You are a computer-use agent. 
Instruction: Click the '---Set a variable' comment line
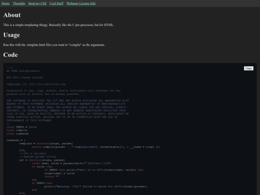coord(33,154)
